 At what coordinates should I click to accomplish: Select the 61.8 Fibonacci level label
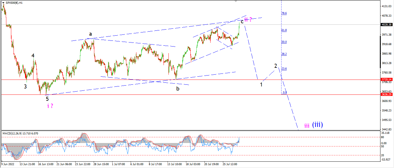tap(284, 30)
